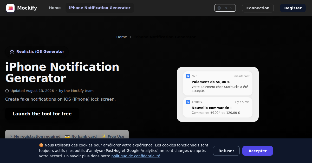
Task: Click No registration required text
Action: coord(37,136)
